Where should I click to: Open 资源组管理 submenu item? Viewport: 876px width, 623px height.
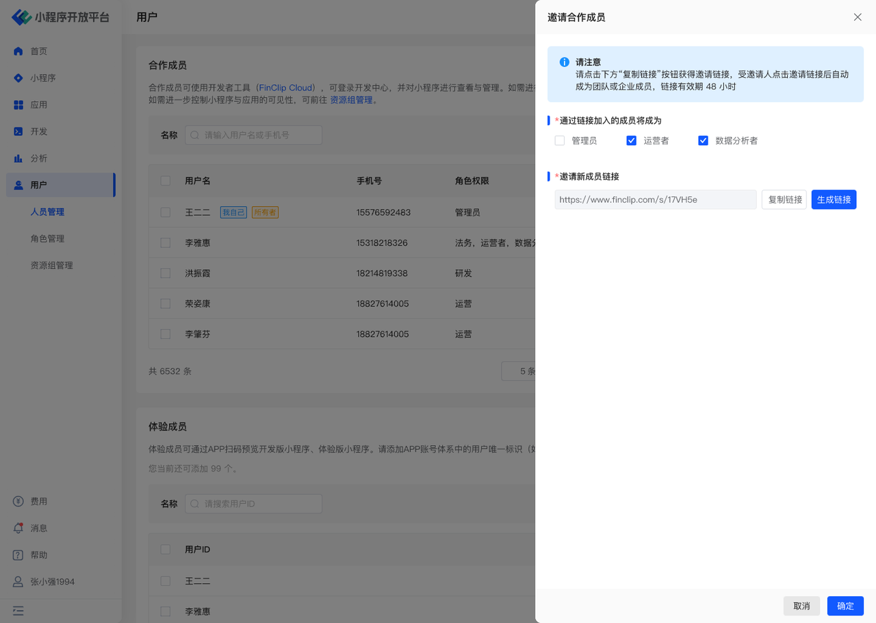tap(51, 266)
